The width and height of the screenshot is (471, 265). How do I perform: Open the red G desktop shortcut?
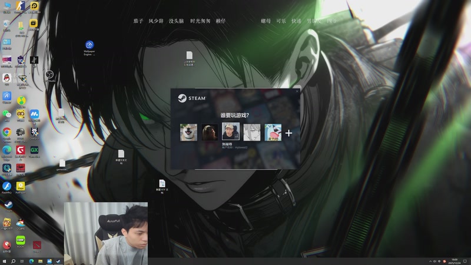[x=21, y=153]
